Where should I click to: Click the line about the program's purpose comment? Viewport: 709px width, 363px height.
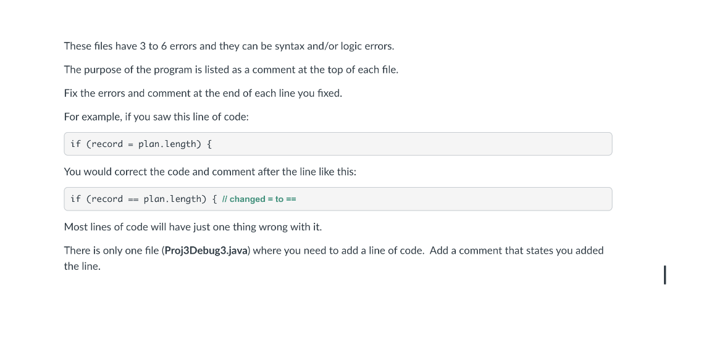point(231,70)
